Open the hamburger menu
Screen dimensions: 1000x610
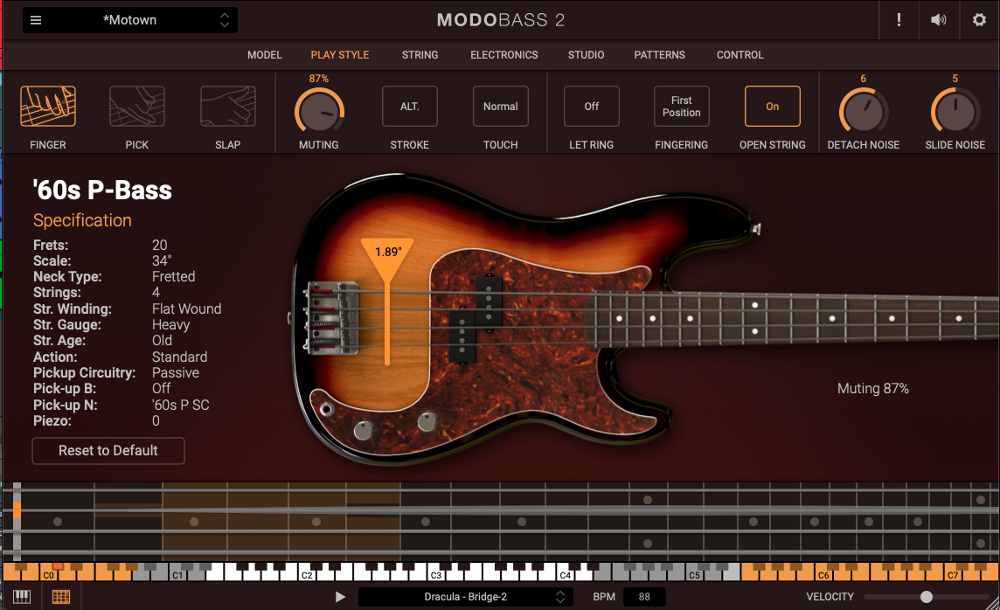[x=36, y=20]
